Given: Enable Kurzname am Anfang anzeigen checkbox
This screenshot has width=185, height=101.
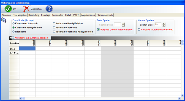Looking at the screenshot, I should click(x=13, y=38).
